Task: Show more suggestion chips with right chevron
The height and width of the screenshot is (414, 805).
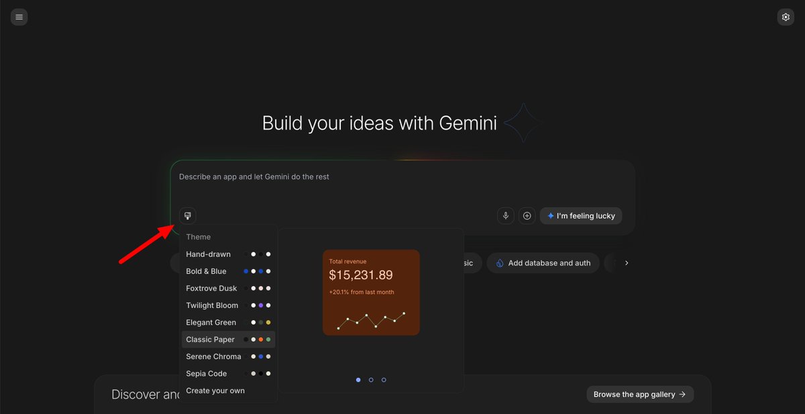Action: [627, 263]
